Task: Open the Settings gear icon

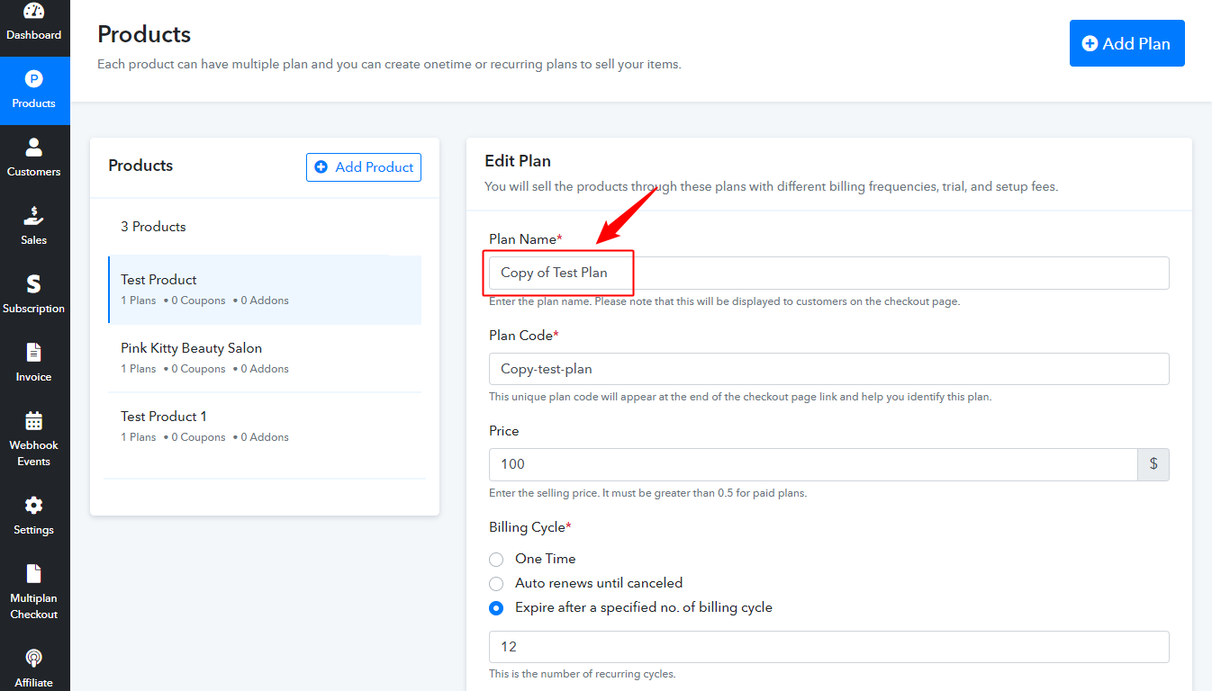Action: point(33,505)
